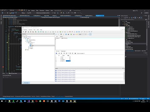Click the Format SQL 'T' icon
This screenshot has width=150, height=112.
pyautogui.click(x=61, y=34)
